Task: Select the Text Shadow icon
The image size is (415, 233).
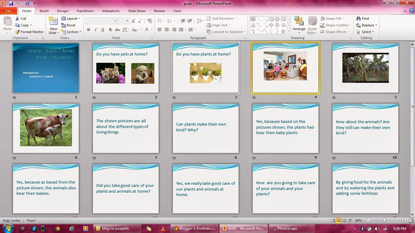Action: click(110, 29)
